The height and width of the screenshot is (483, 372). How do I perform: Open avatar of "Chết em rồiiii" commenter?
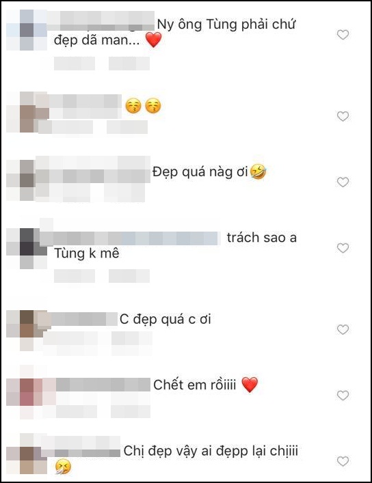27,392
